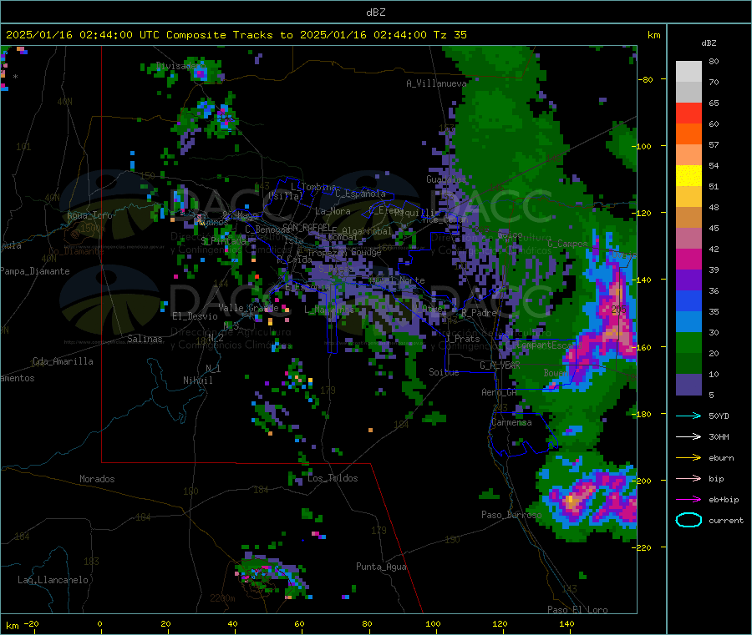Image resolution: width=752 pixels, height=635 pixels.
Task: Select the 'eburn' legend label
Action: (x=721, y=458)
